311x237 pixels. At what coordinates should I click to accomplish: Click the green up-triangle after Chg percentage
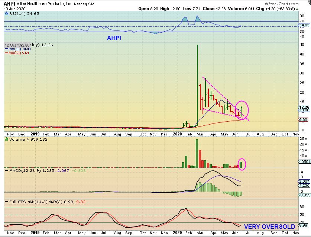coord(297,9)
